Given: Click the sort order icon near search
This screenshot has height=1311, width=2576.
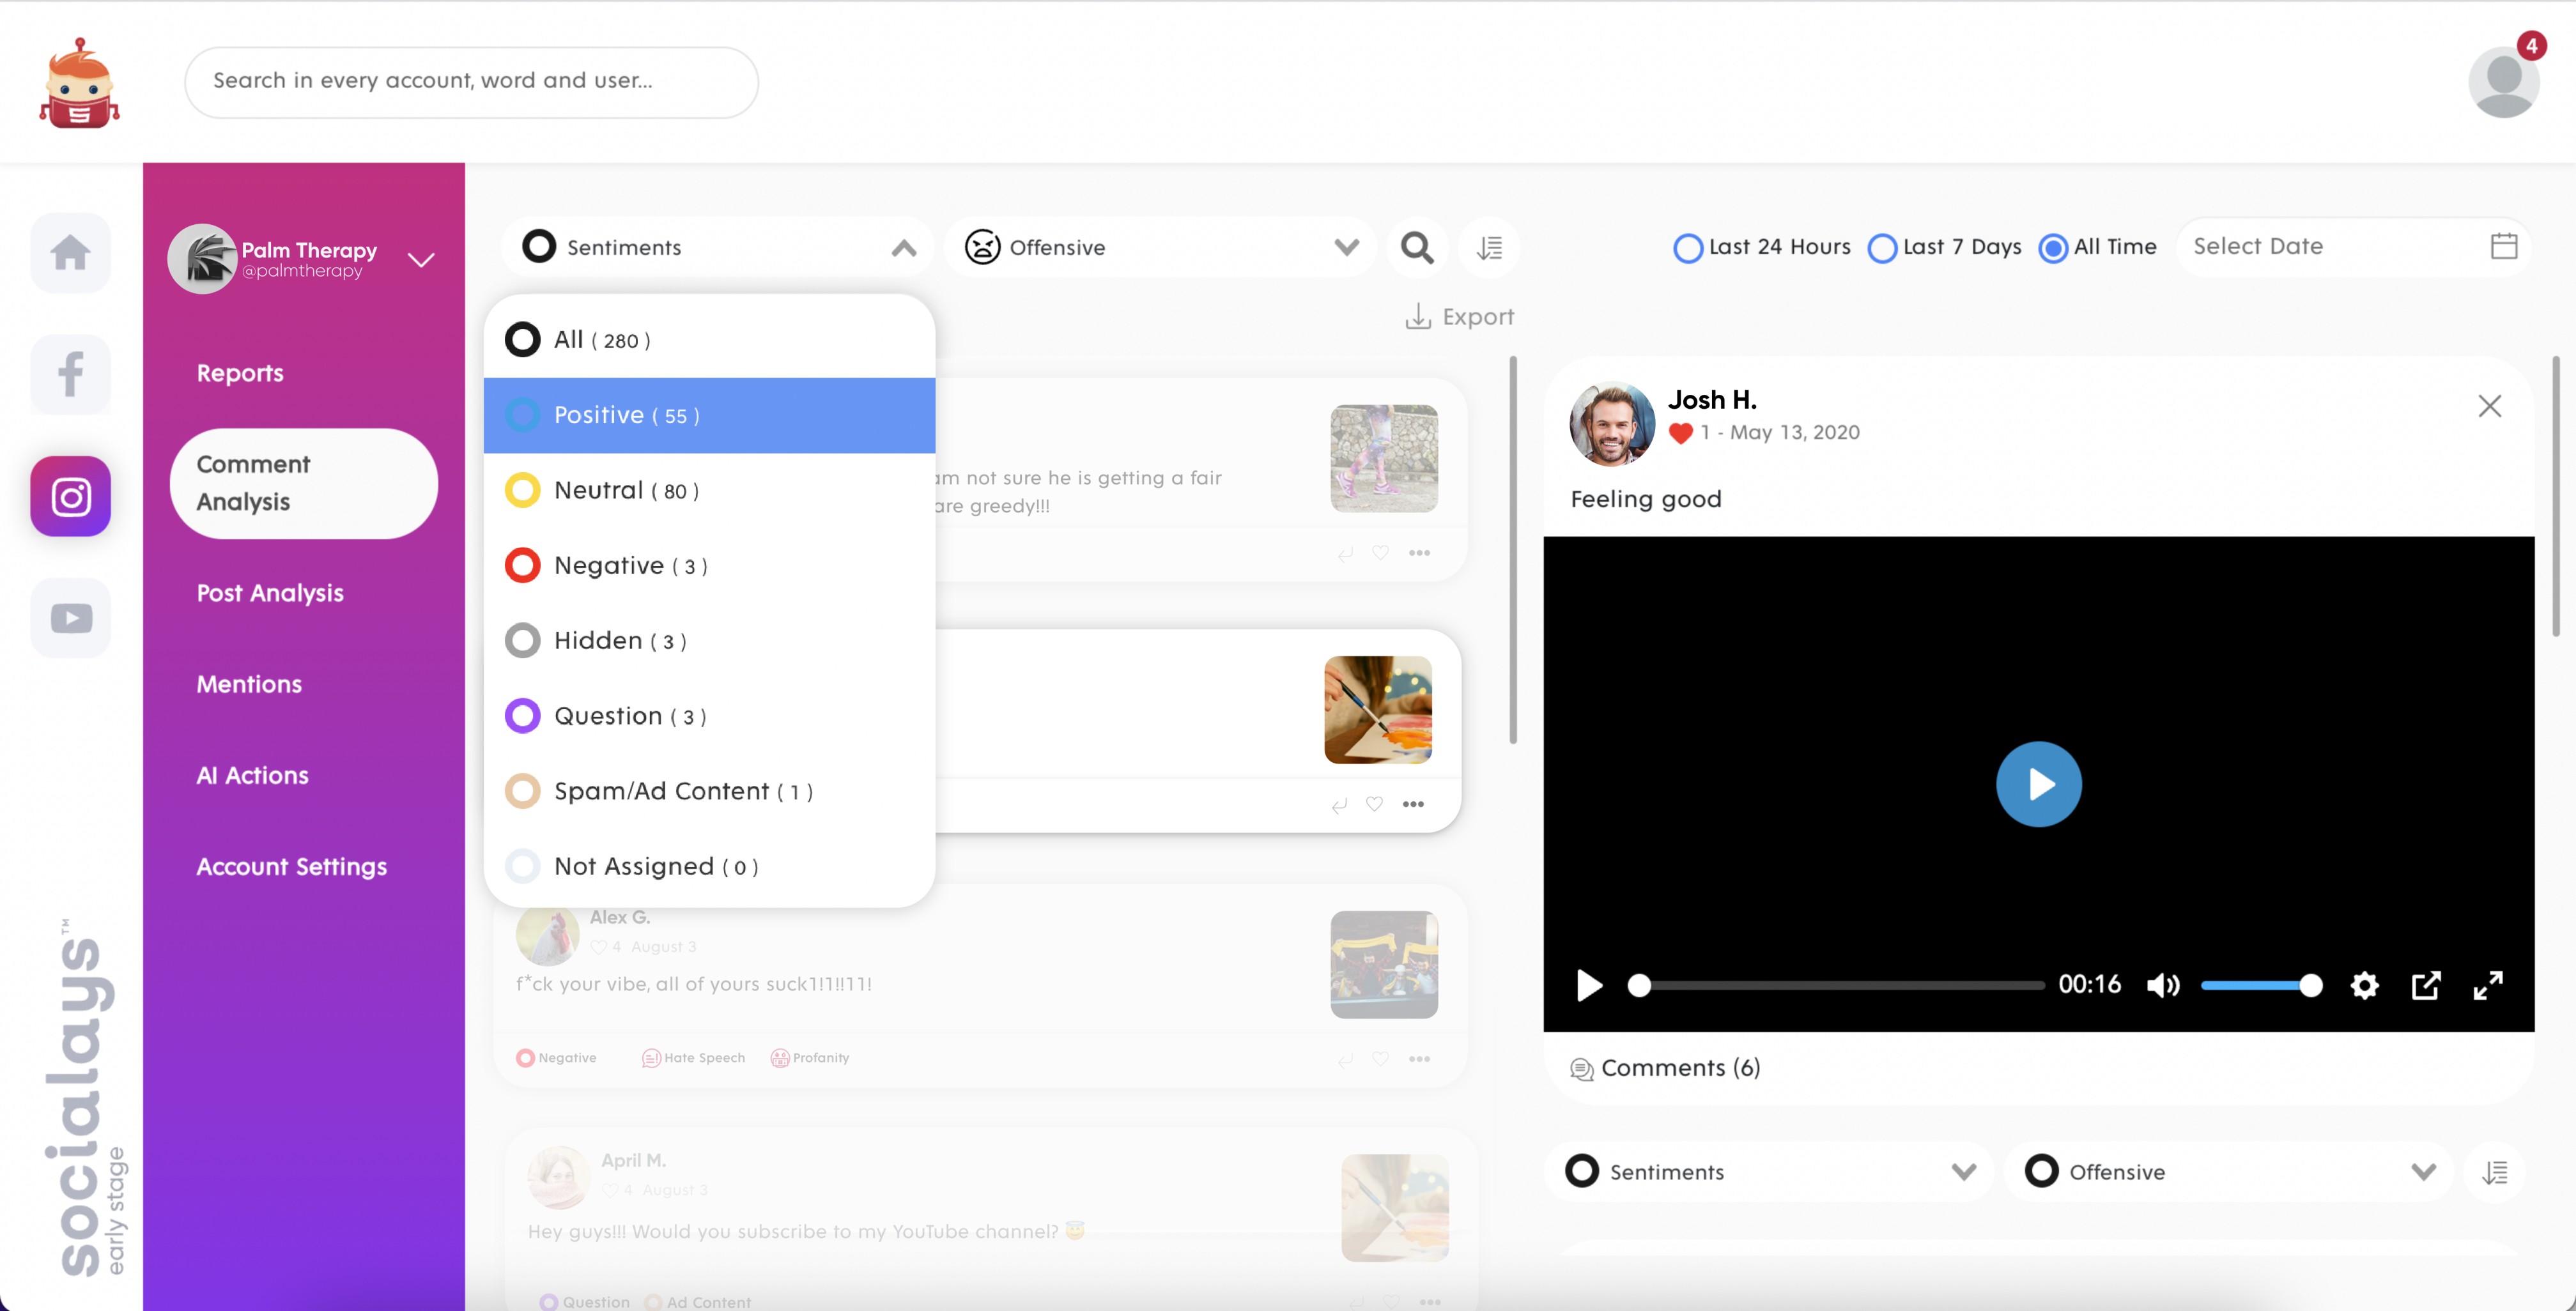Looking at the screenshot, I should click(1489, 247).
